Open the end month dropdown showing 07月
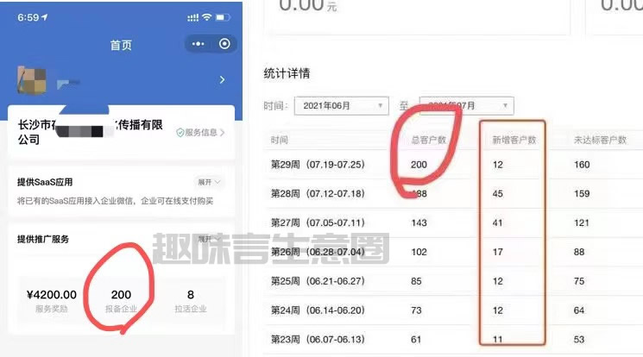Image resolution: width=643 pixels, height=357 pixels. [x=466, y=106]
